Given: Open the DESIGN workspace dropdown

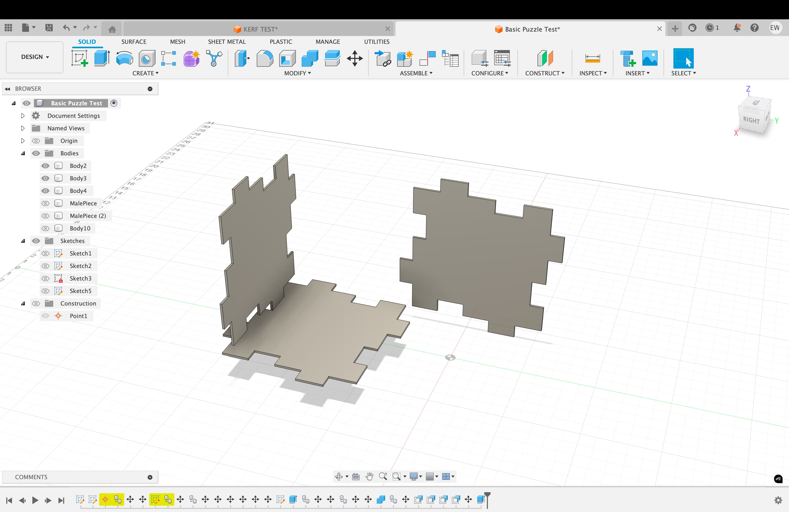Looking at the screenshot, I should (x=35, y=57).
